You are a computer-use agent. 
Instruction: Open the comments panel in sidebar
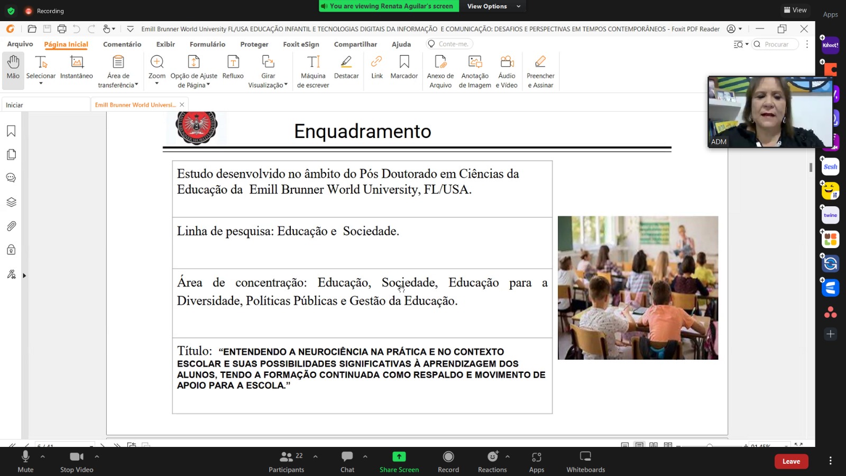pyautogui.click(x=11, y=178)
